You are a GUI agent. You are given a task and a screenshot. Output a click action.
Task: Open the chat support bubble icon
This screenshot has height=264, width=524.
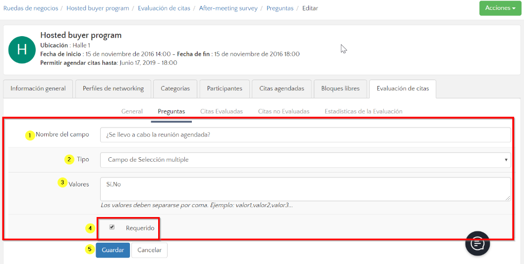click(477, 243)
